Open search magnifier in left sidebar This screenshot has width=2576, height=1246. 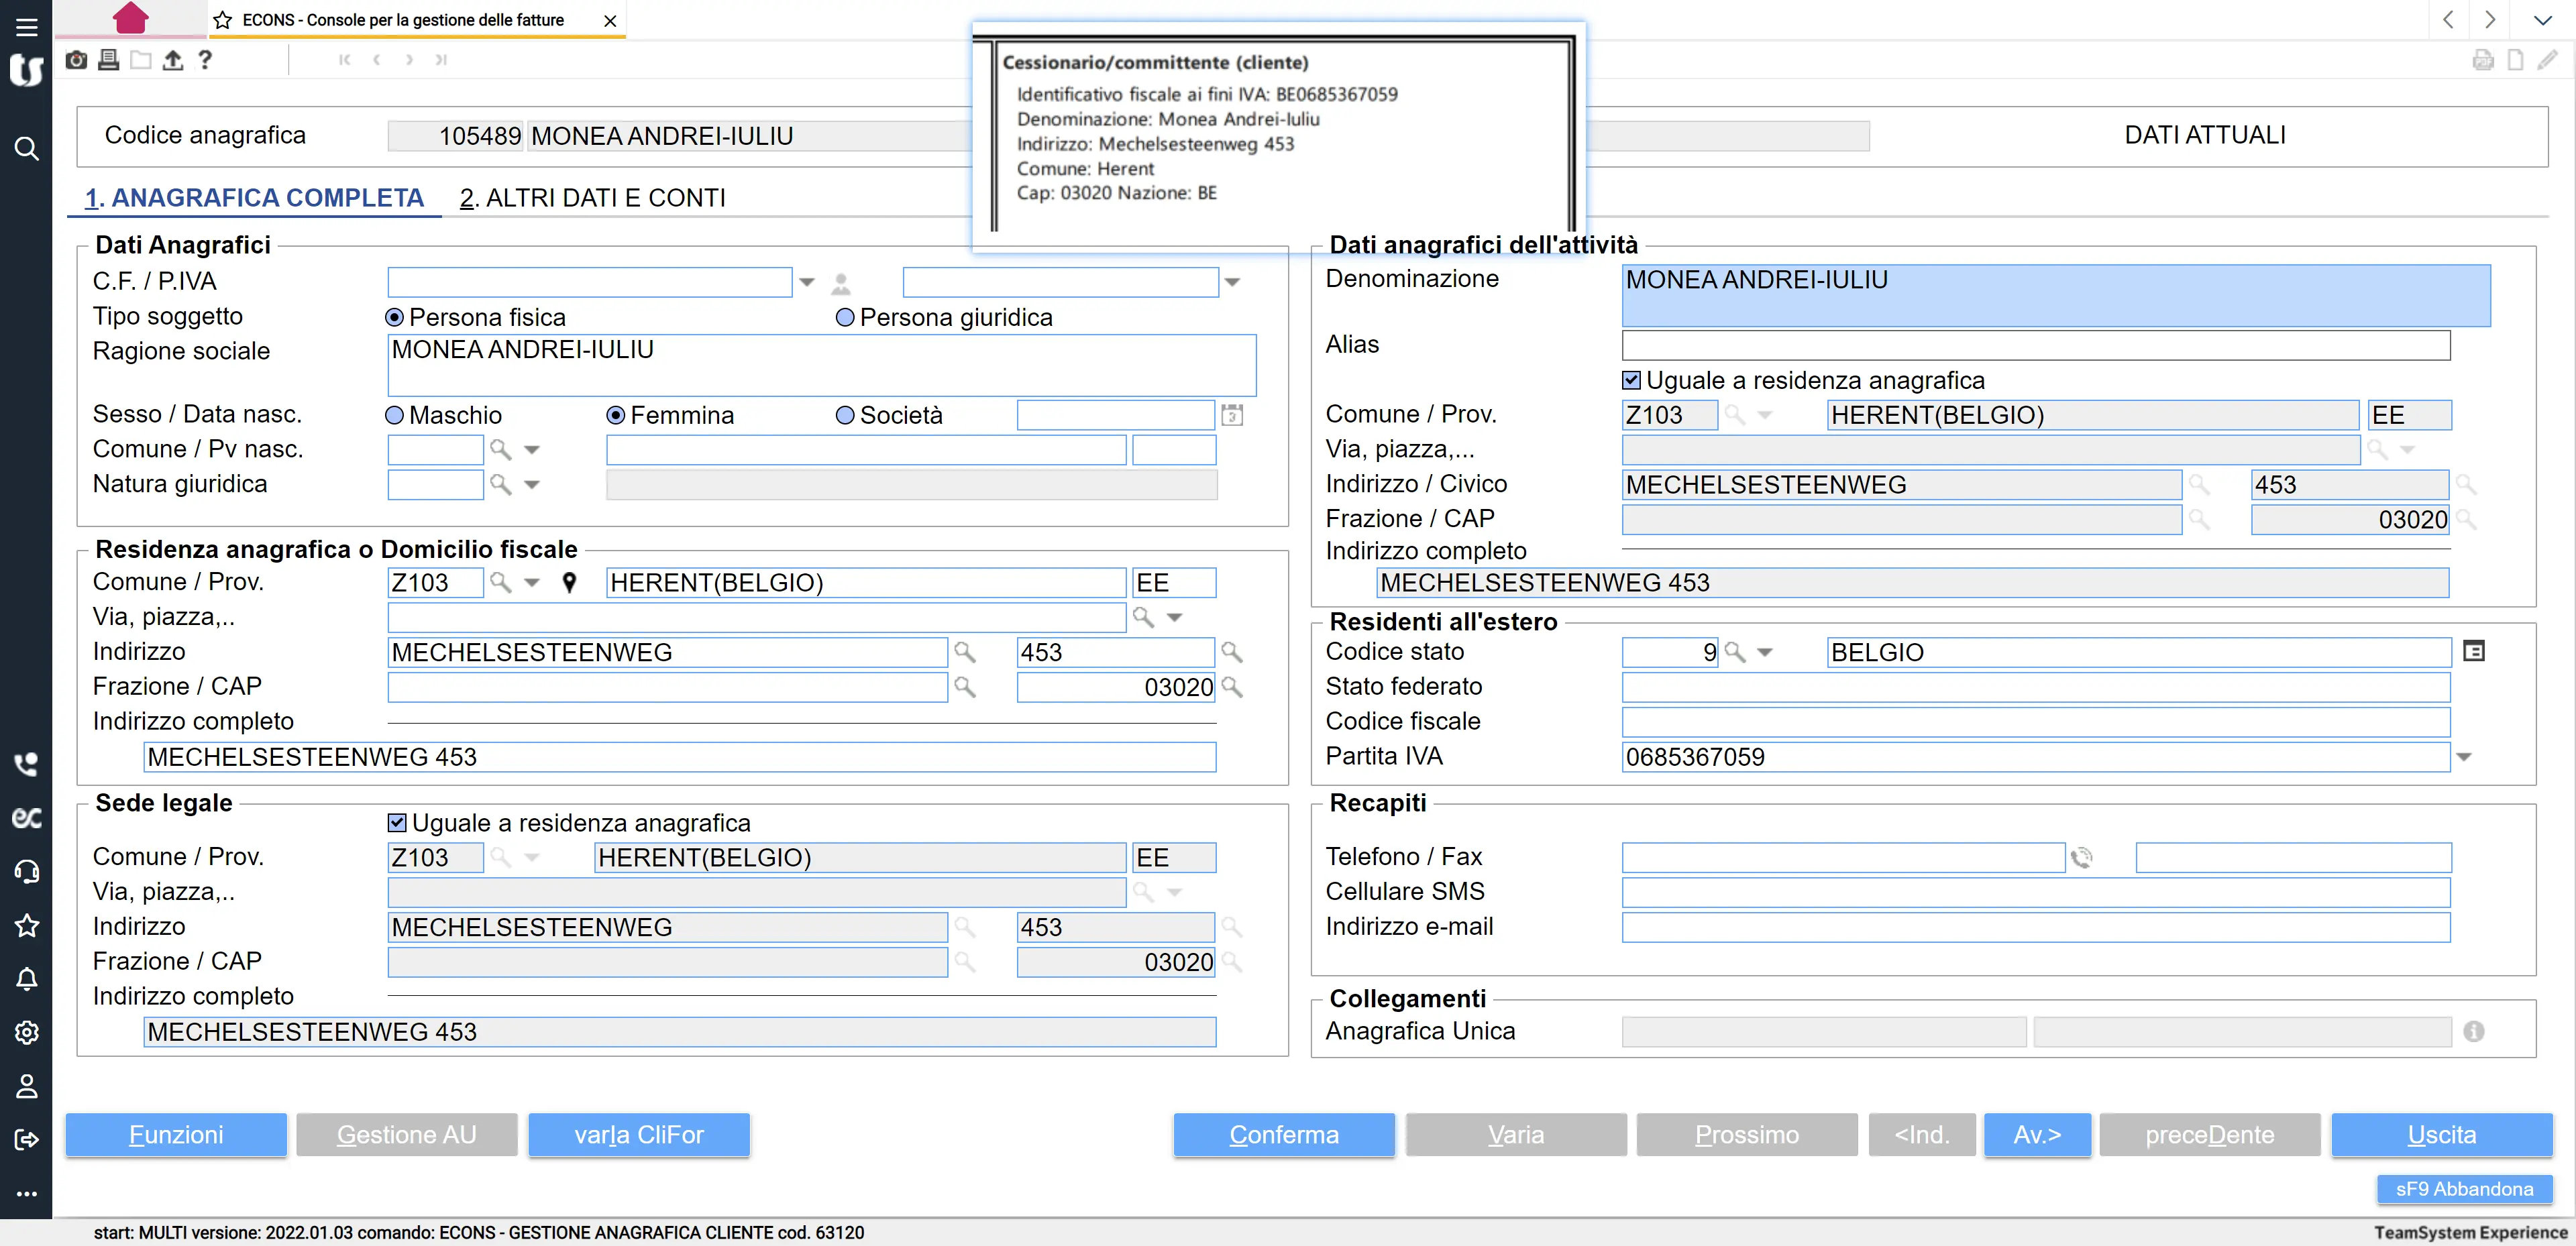pyautogui.click(x=26, y=149)
